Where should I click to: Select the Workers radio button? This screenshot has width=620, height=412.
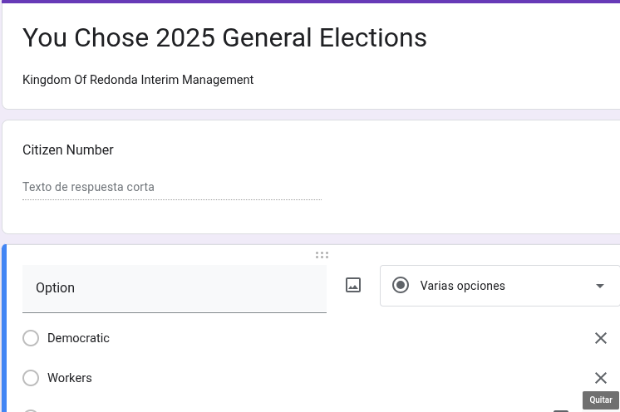31,378
